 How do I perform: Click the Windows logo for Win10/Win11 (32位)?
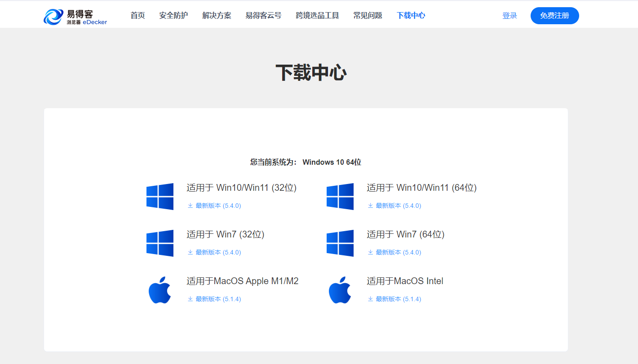click(x=160, y=197)
